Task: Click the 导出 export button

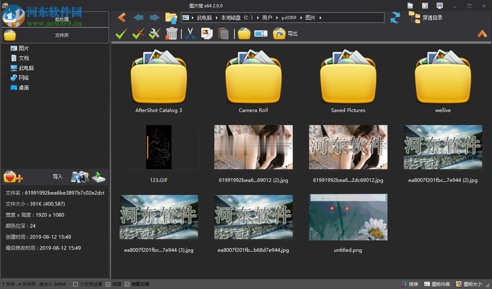Action: 285,34
